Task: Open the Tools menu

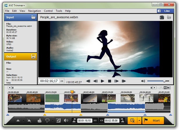Action: pyautogui.click(x=59, y=11)
